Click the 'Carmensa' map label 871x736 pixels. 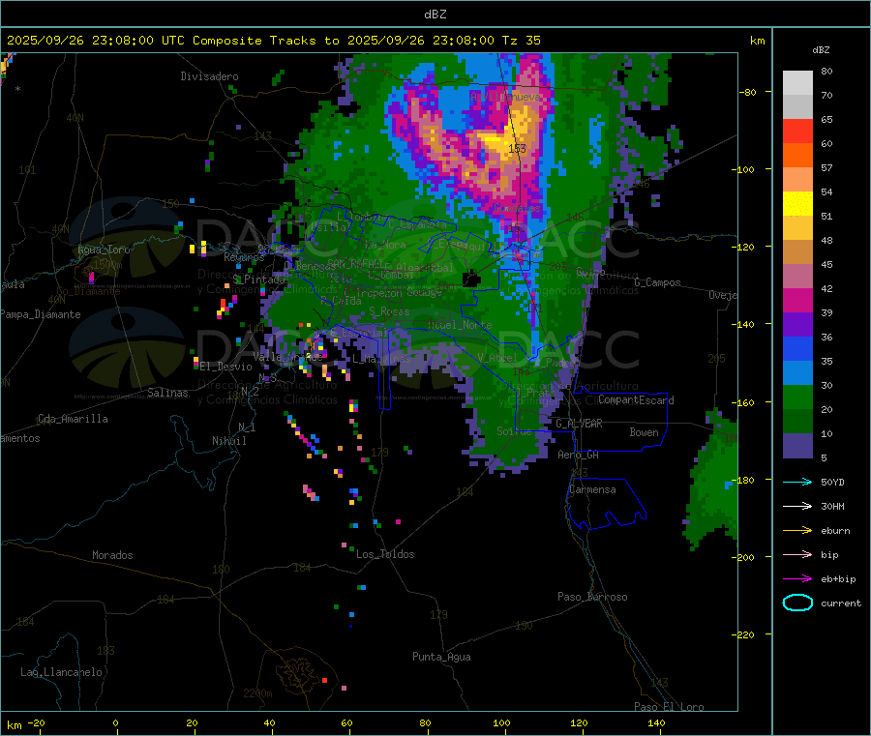(x=592, y=490)
